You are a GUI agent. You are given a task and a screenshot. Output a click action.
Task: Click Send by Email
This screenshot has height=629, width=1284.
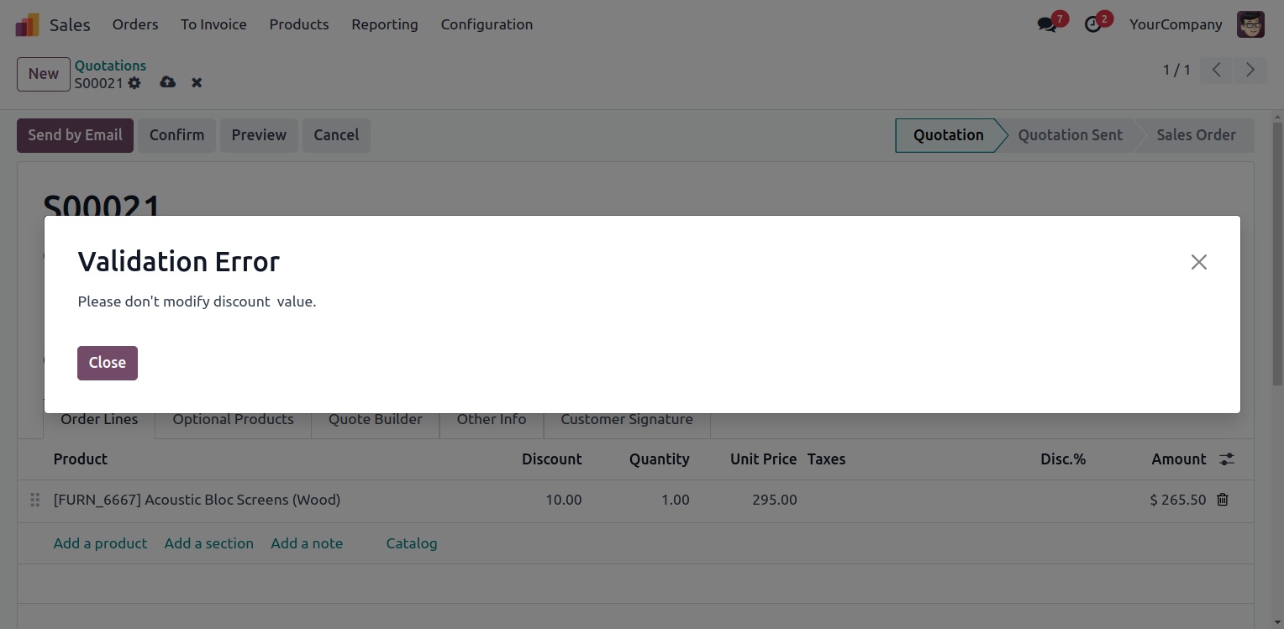75,135
